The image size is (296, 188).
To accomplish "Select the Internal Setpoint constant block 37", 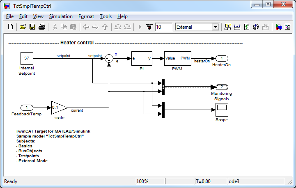I will pos(27,58).
